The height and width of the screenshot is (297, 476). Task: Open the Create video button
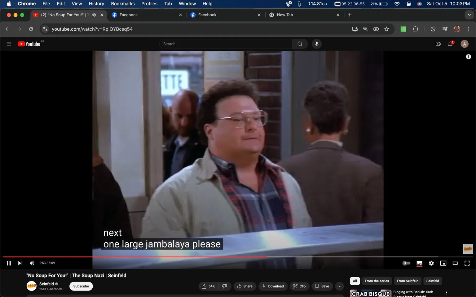438,44
